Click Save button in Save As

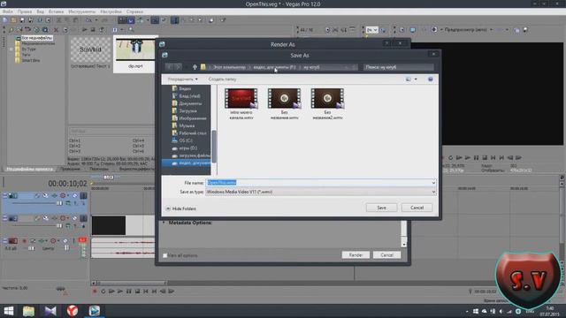tap(381, 208)
